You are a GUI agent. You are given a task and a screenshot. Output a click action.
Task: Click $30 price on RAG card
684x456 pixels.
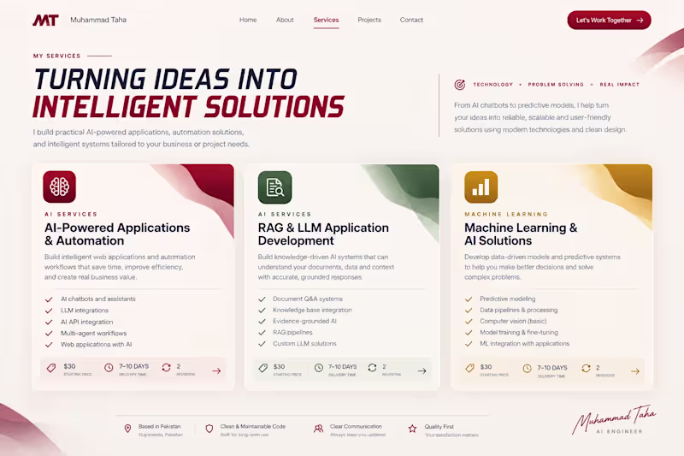click(x=280, y=366)
